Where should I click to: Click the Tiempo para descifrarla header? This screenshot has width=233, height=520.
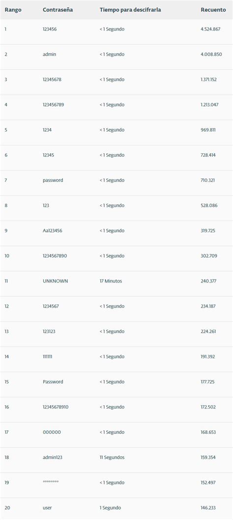[x=130, y=10]
